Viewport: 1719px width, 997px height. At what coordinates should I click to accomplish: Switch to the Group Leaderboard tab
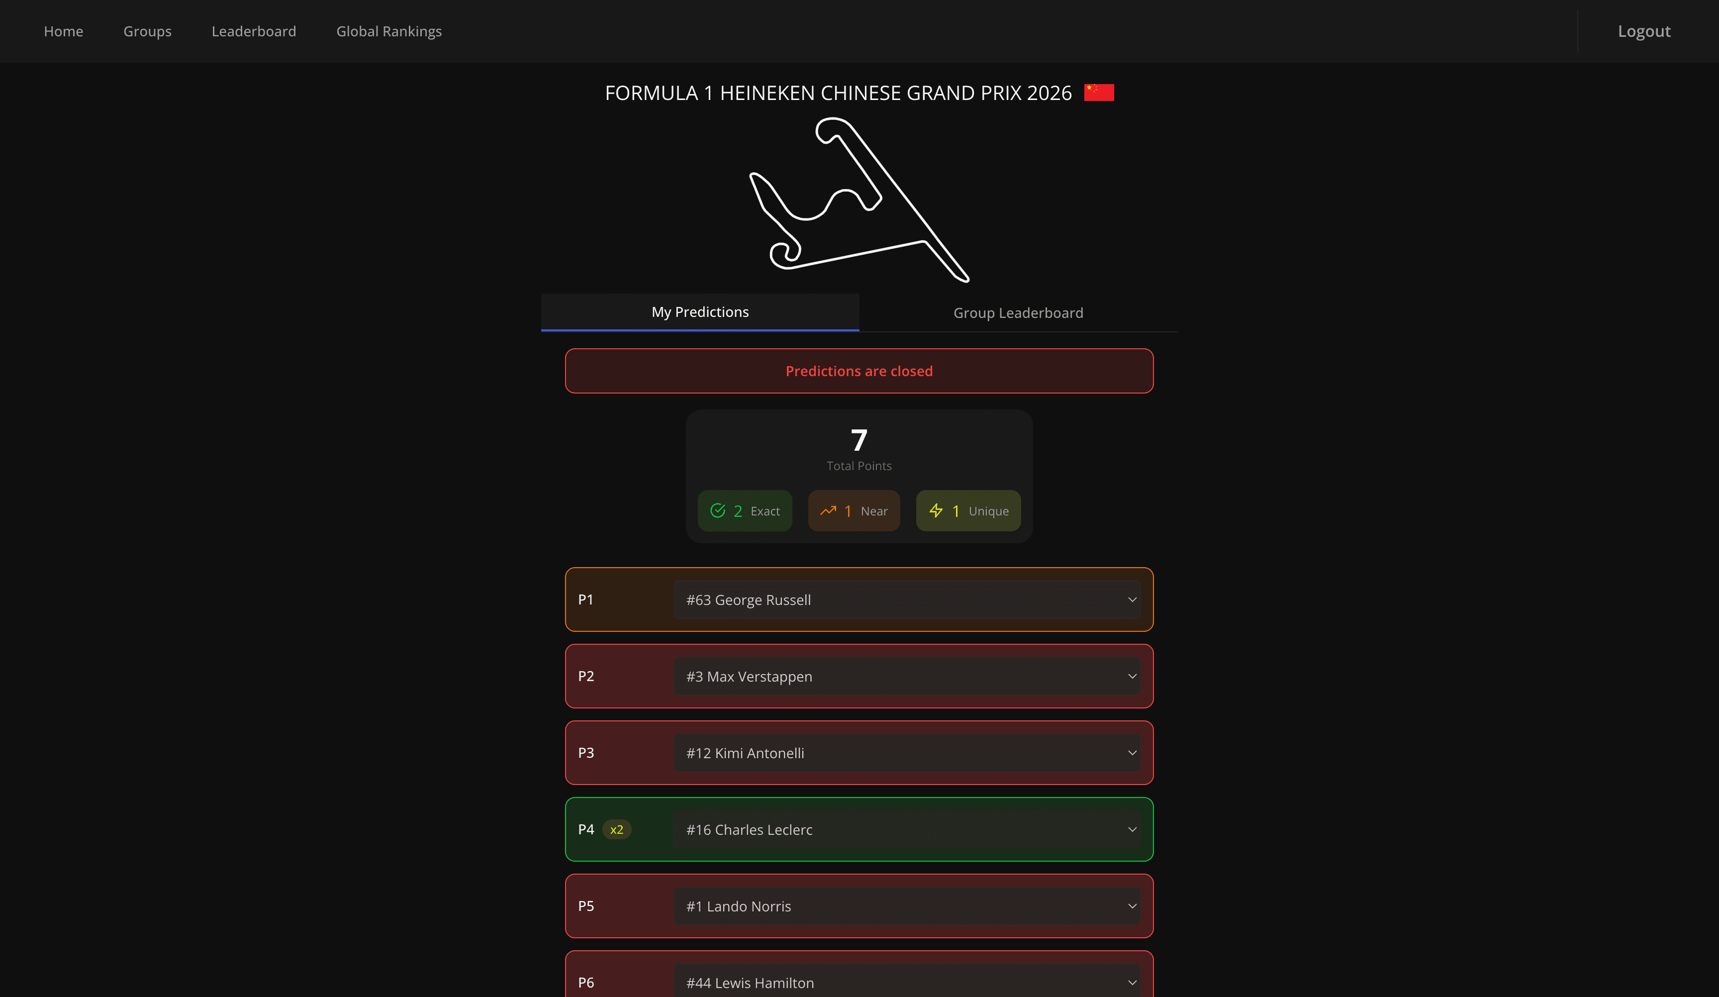point(1018,312)
